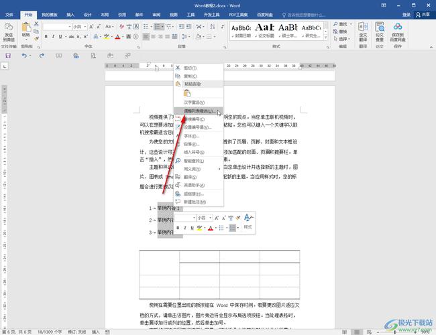This screenshot has width=436, height=335.
Task: Choose Continue Numbering in context menu
Action: click(199, 119)
